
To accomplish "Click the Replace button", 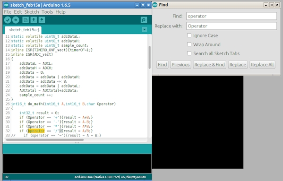I will point(238,65).
